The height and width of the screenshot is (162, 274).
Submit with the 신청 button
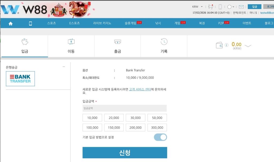125,153
